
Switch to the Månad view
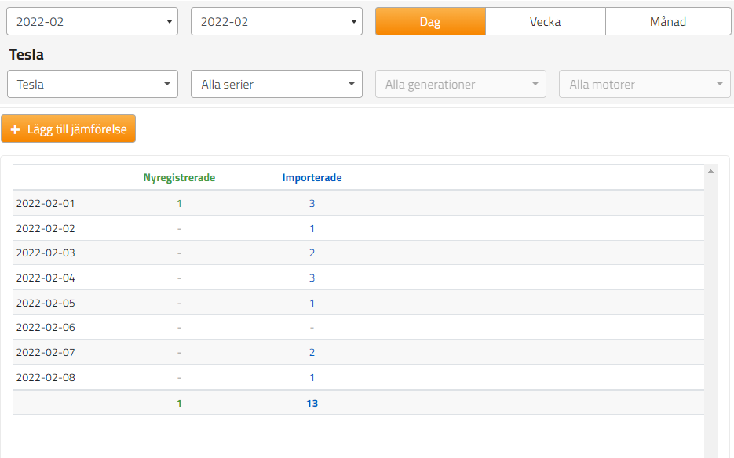coord(667,22)
